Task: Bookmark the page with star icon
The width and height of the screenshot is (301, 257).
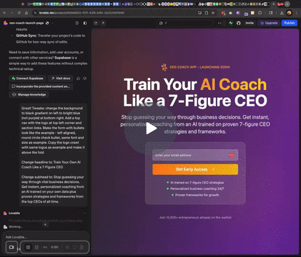Action: tap(213, 13)
